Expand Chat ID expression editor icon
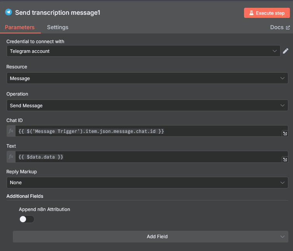Viewport: 293px width, 251px height. tap(285, 133)
